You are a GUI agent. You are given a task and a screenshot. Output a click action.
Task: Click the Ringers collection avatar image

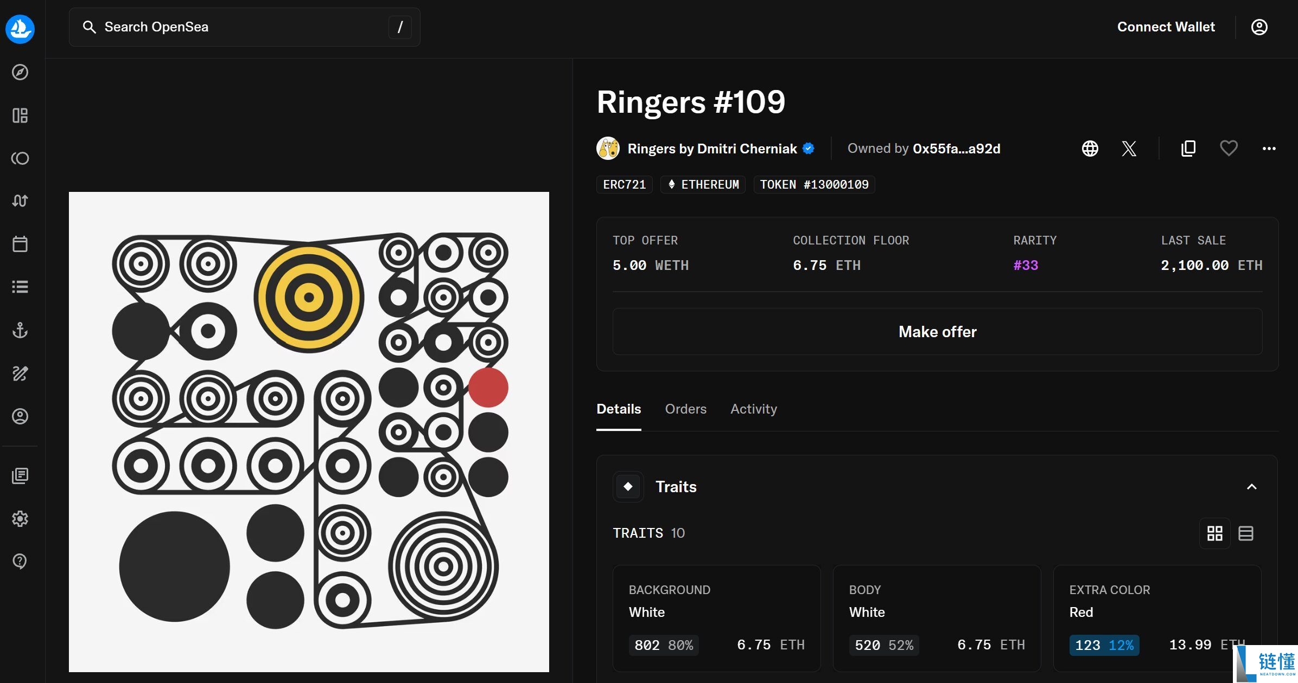click(x=608, y=149)
